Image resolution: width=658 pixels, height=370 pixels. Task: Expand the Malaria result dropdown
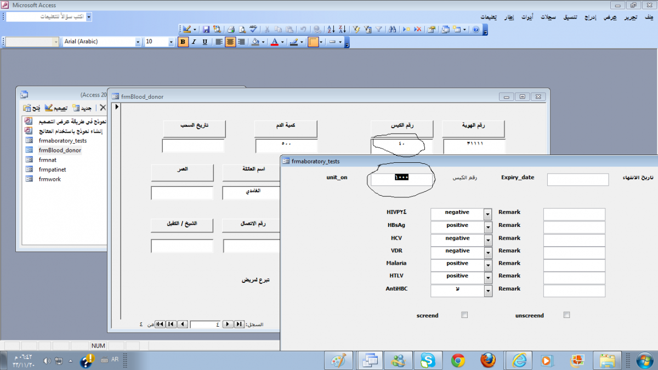tap(488, 264)
